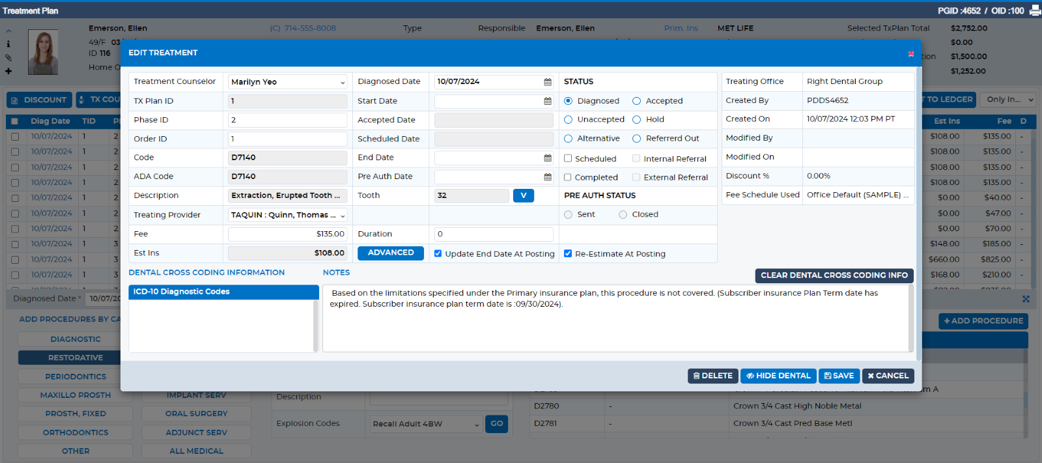The height and width of the screenshot is (463, 1042).
Task: Select the Diagnosed status radio
Action: pos(569,101)
